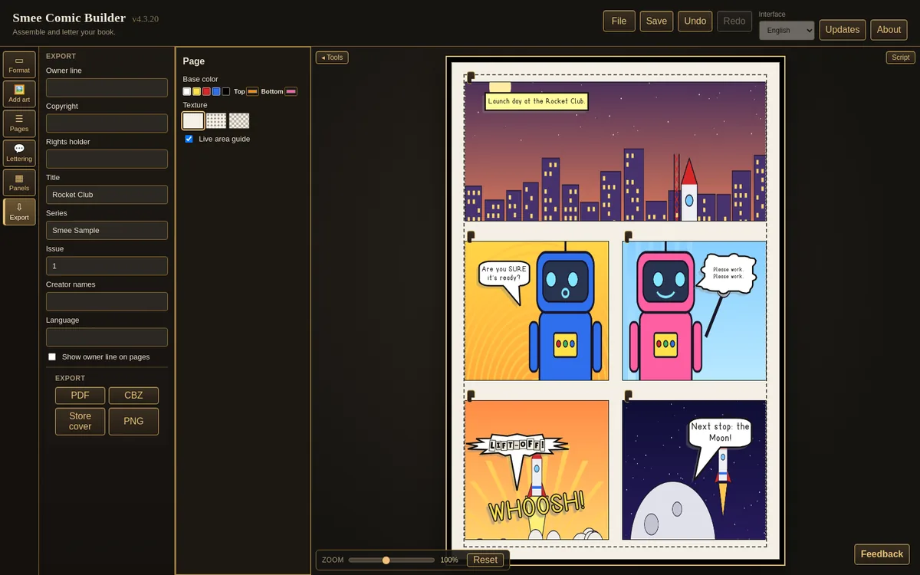Pick the white base color
Image resolution: width=920 pixels, height=575 pixels.
pos(187,91)
